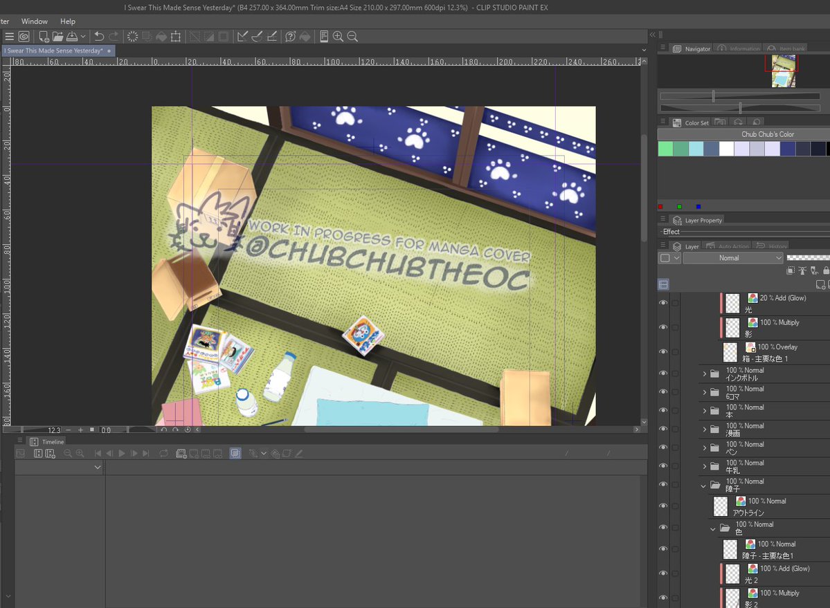Click the loop playback icon in Timeline toolbar
The width and height of the screenshot is (830, 608).
click(163, 453)
